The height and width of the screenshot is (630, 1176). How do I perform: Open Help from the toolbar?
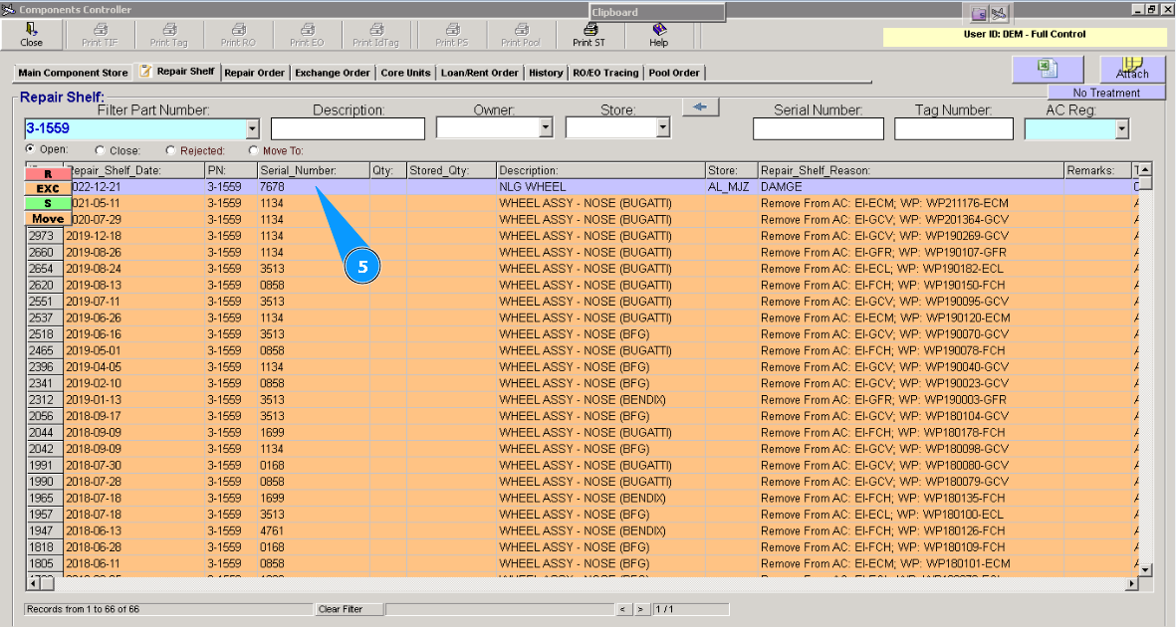pyautogui.click(x=658, y=35)
